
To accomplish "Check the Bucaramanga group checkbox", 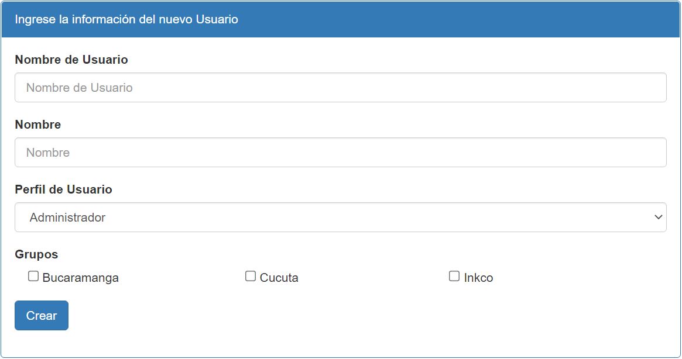I will click(x=33, y=277).
